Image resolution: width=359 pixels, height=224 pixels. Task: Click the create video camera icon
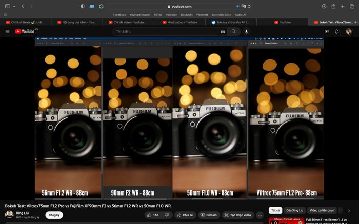[x=327, y=31]
